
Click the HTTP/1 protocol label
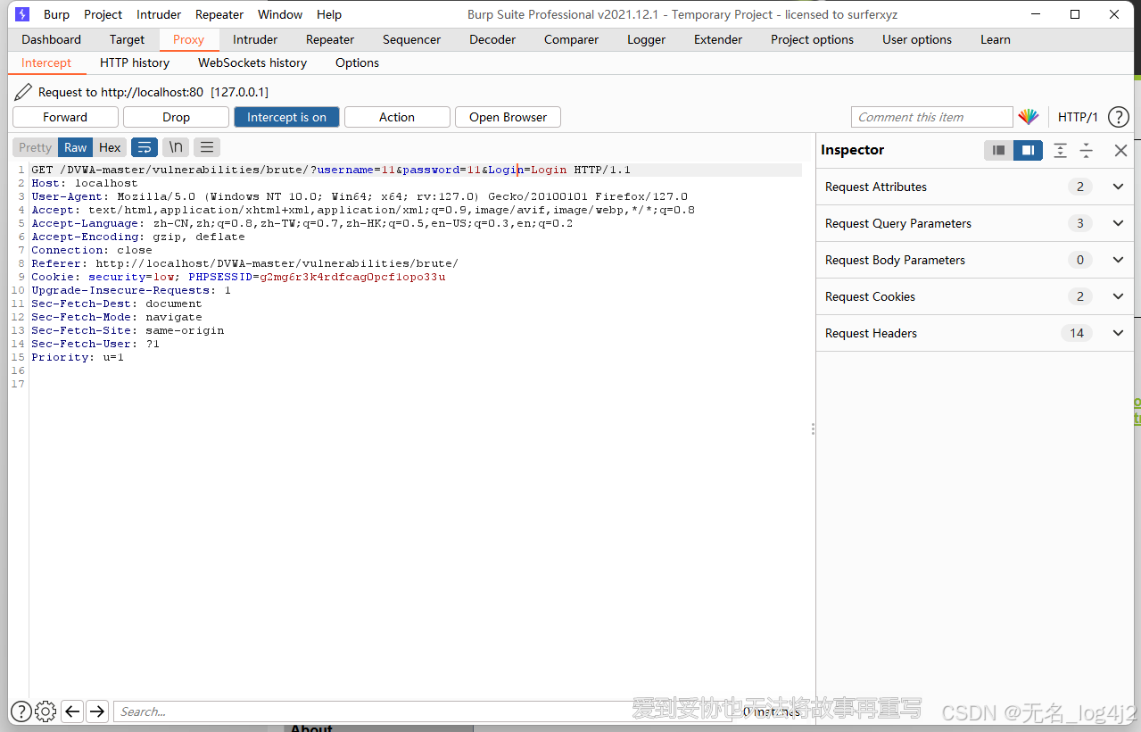tap(1078, 117)
